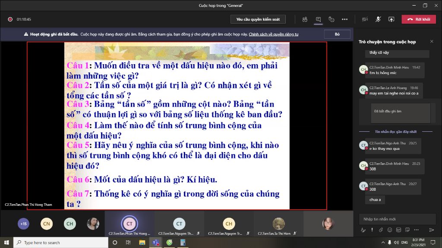Select C2.TienTan.Phan Thi Hong participant tile
The image size is (442, 248).
tap(129, 224)
